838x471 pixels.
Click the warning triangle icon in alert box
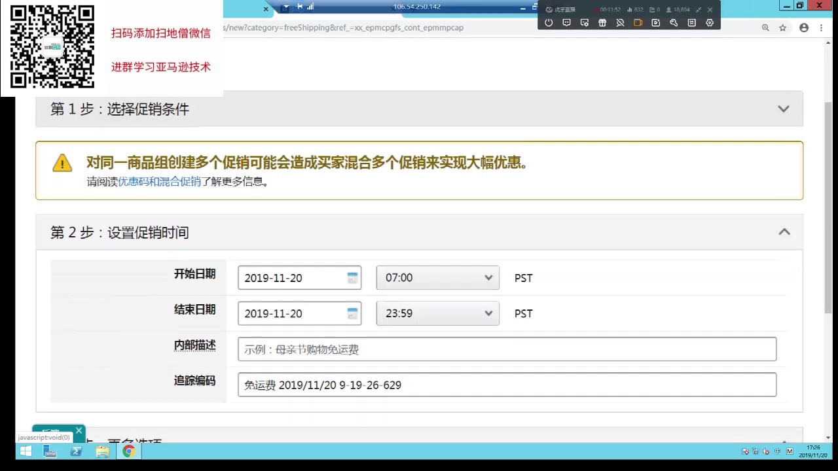(62, 163)
